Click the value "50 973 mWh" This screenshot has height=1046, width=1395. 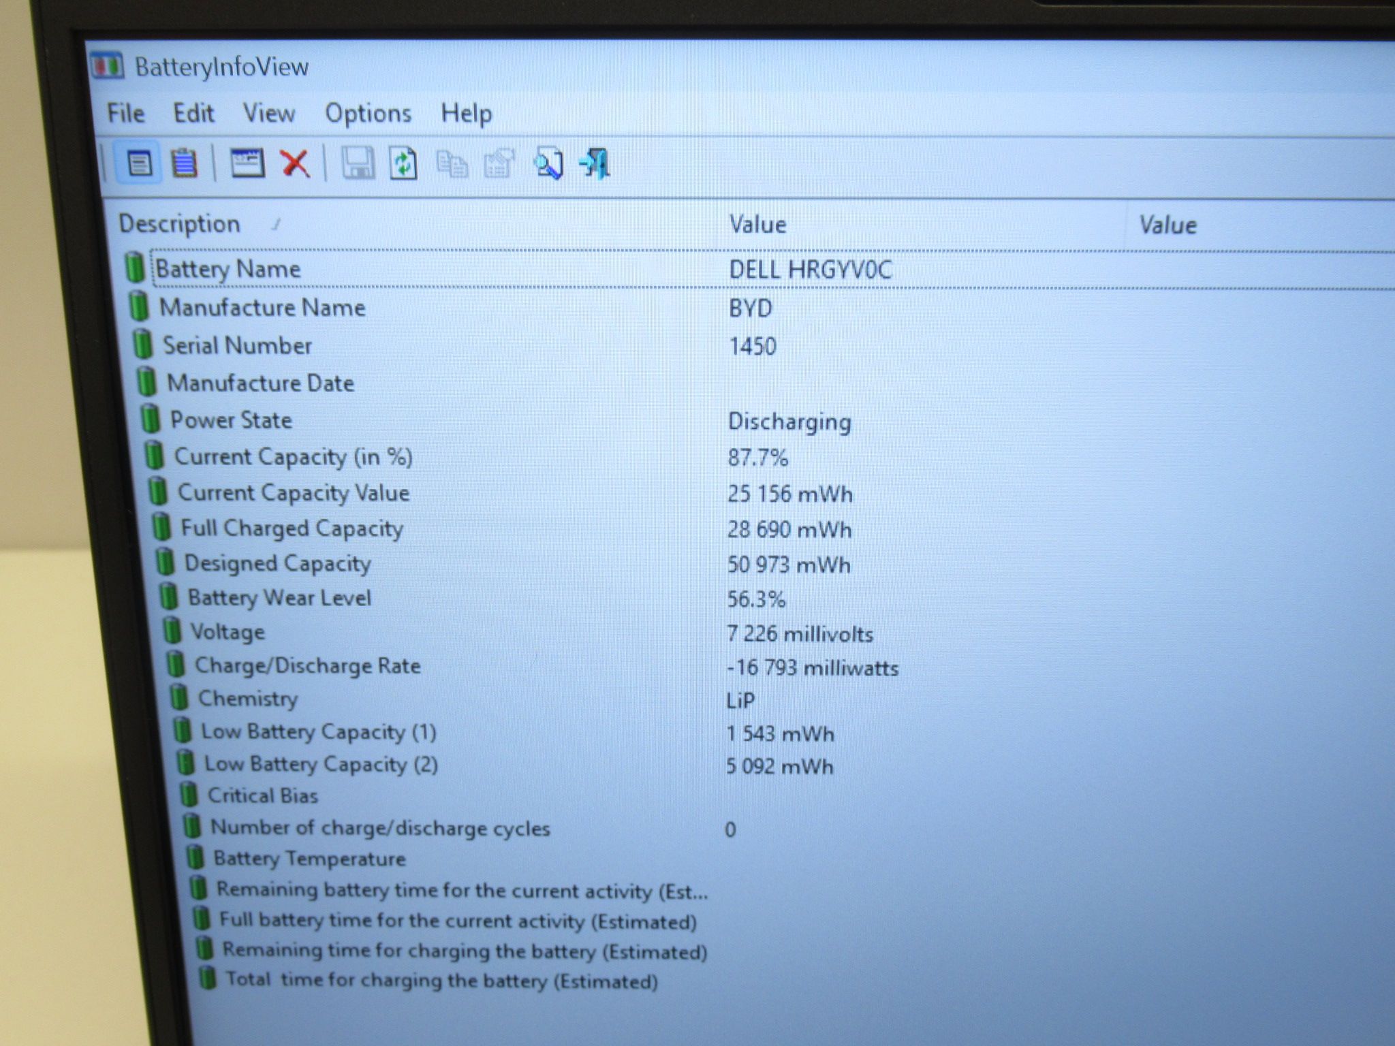[x=789, y=565]
